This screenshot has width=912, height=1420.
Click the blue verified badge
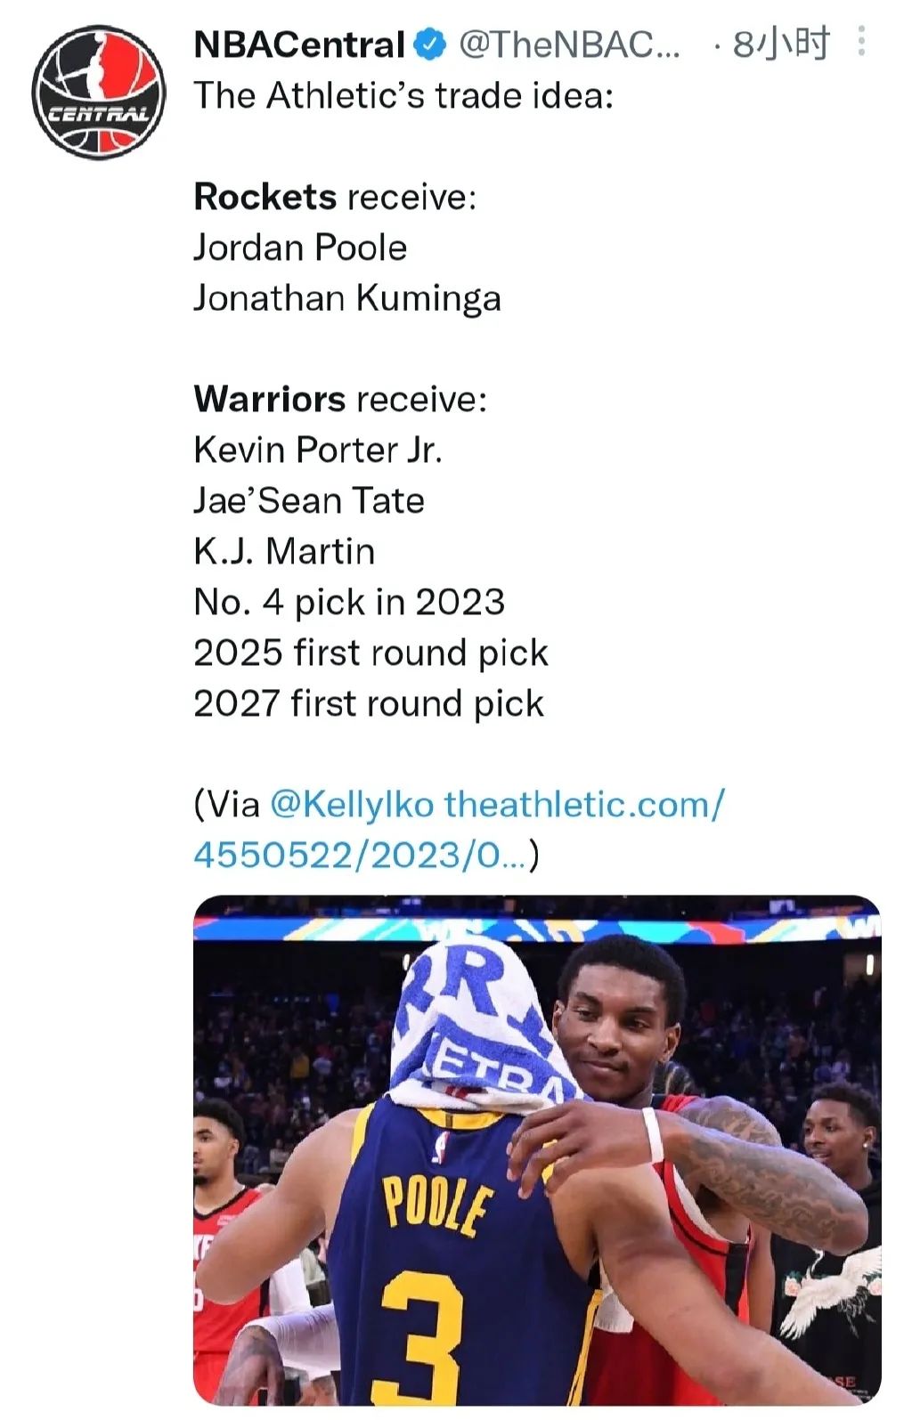click(x=431, y=45)
